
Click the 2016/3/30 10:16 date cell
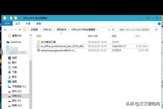pyautogui.click(x=97, y=46)
